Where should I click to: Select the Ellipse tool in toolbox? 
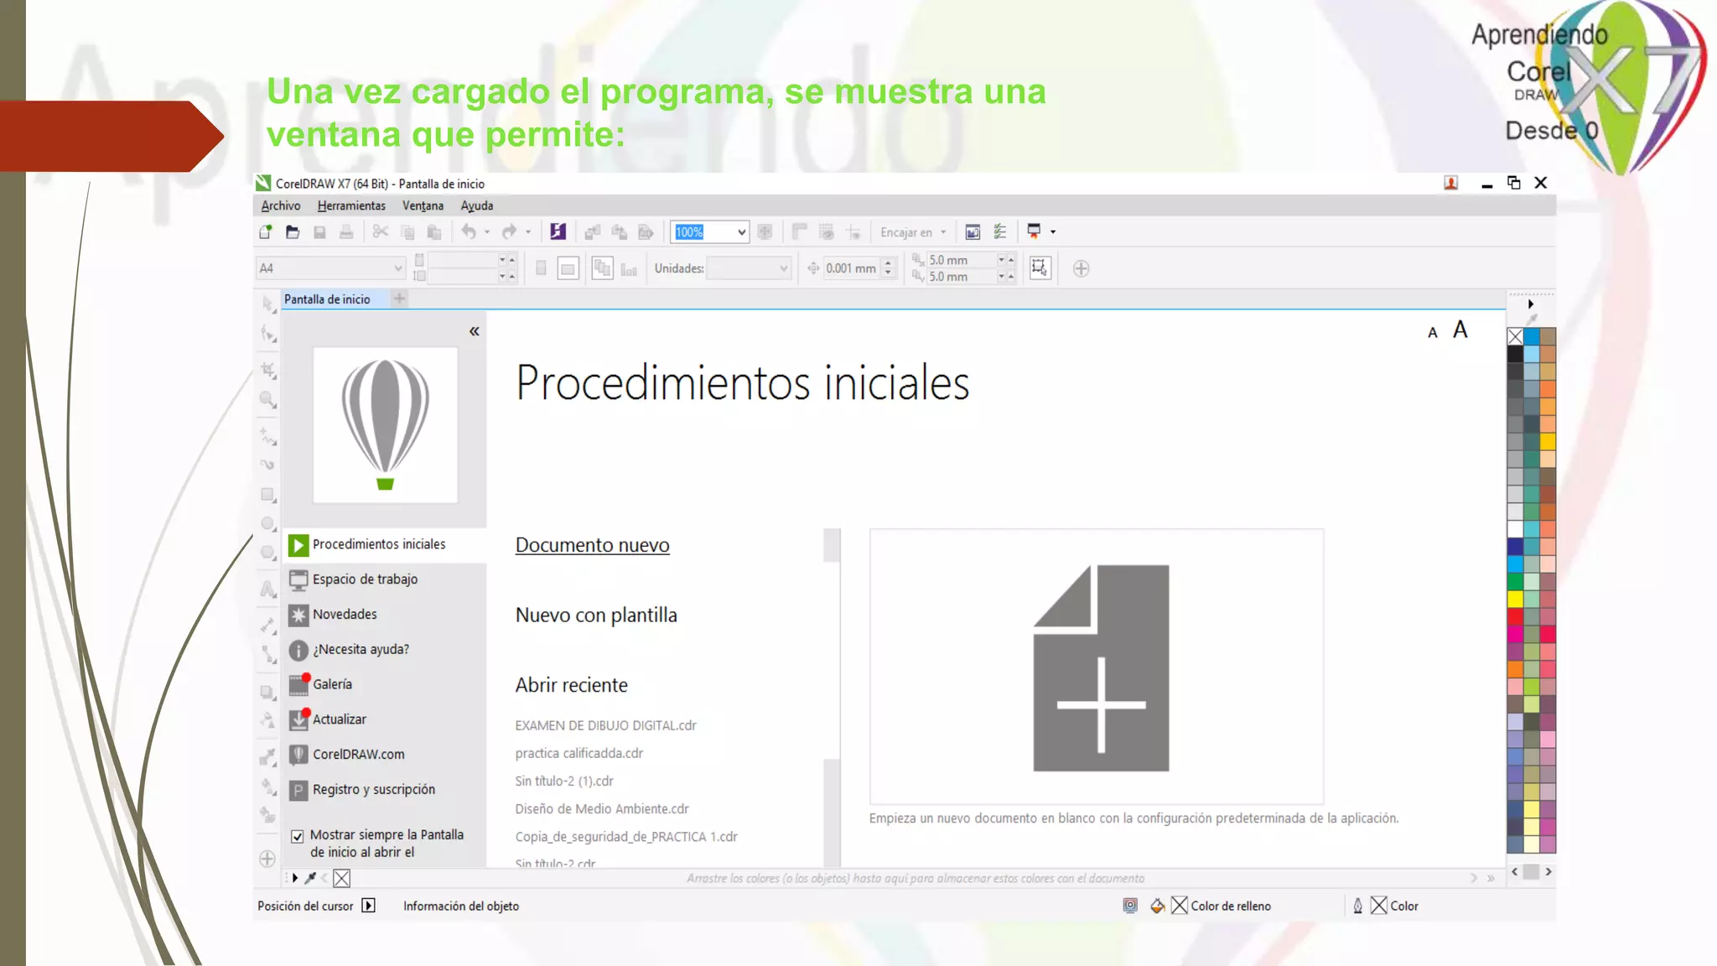(x=268, y=524)
